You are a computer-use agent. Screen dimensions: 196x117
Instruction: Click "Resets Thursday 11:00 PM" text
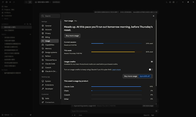73,54
